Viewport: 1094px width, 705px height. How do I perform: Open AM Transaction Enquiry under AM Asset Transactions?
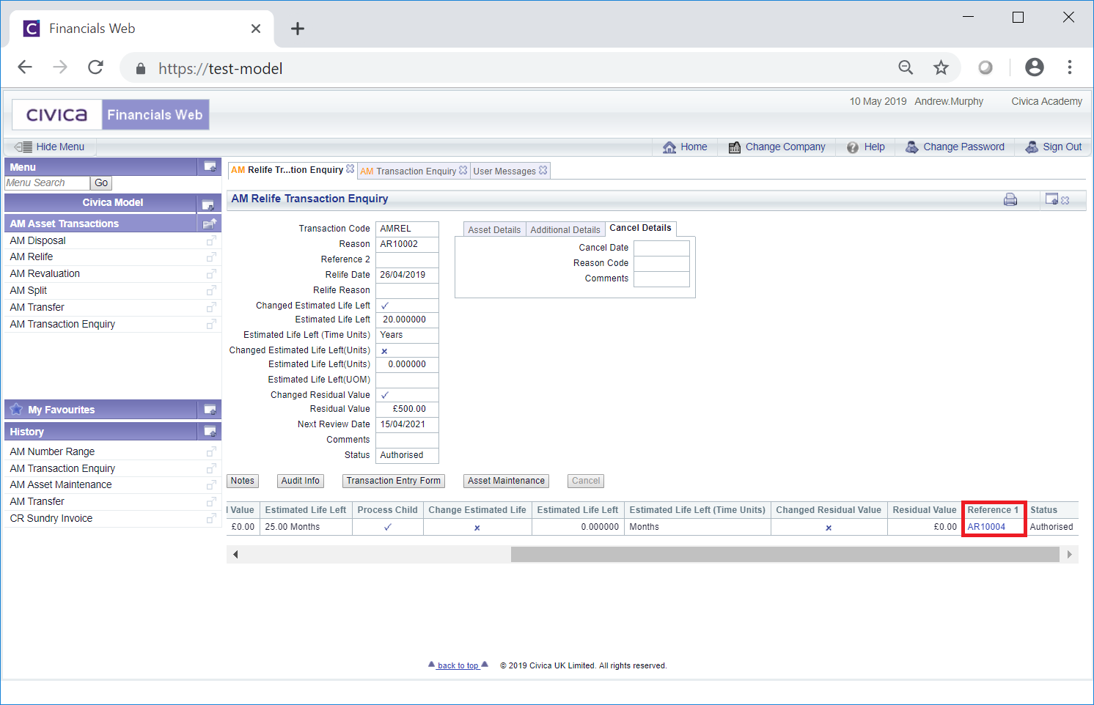tap(62, 324)
